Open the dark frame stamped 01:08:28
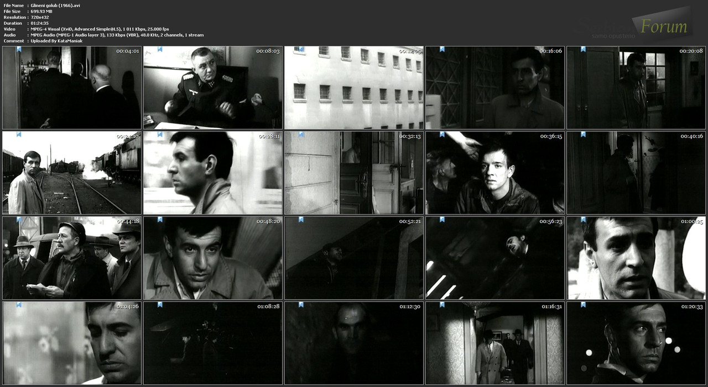Screen dimensions: 708x387 (213, 343)
